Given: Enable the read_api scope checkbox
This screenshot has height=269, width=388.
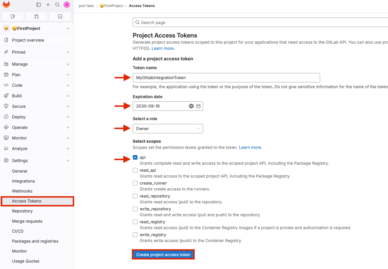Looking at the screenshot, I should tap(135, 170).
